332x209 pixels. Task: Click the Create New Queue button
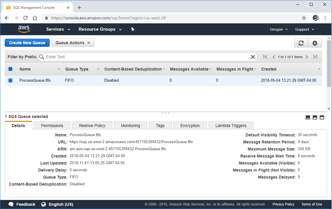pyautogui.click(x=27, y=43)
